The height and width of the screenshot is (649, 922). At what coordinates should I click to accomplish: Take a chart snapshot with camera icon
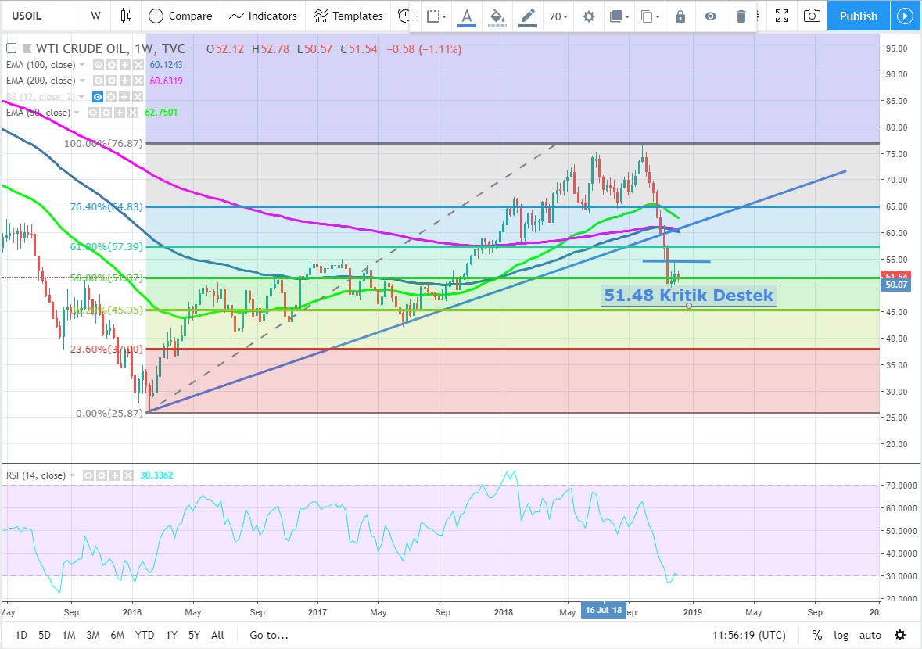(813, 16)
